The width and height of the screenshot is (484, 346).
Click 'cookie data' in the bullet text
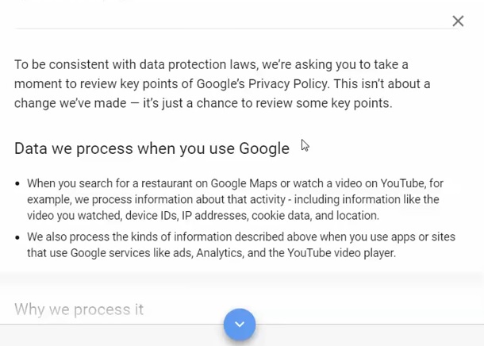281,215
